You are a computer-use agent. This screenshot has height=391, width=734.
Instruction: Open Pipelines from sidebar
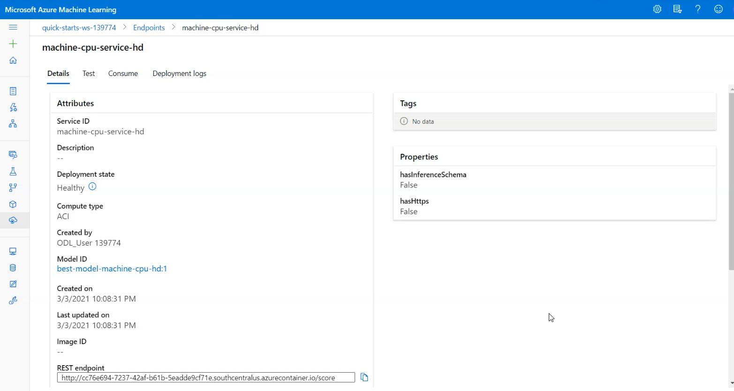pos(13,188)
